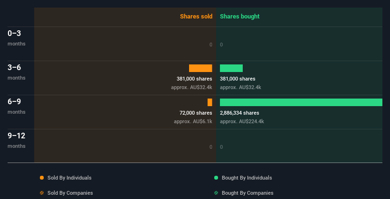Select the 3–6 months row label
The image size is (390, 199).
click(x=17, y=72)
